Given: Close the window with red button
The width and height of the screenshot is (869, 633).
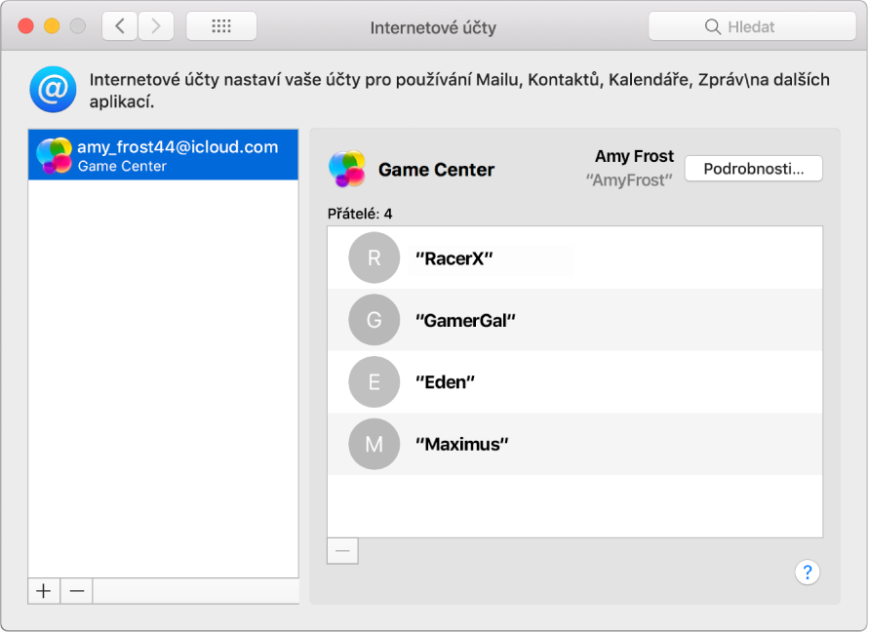Looking at the screenshot, I should [x=25, y=26].
